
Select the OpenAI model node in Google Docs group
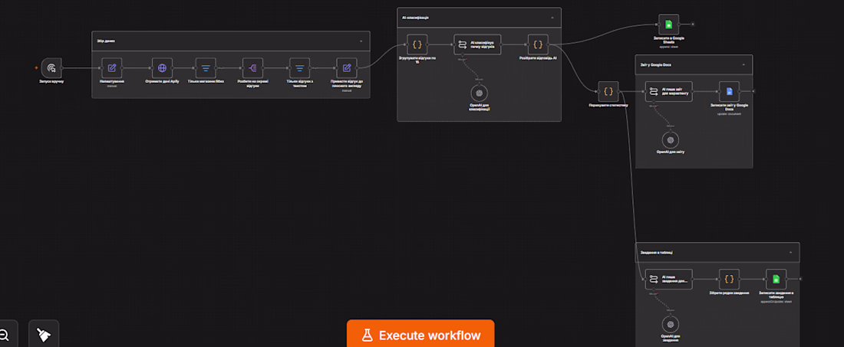[x=670, y=139]
